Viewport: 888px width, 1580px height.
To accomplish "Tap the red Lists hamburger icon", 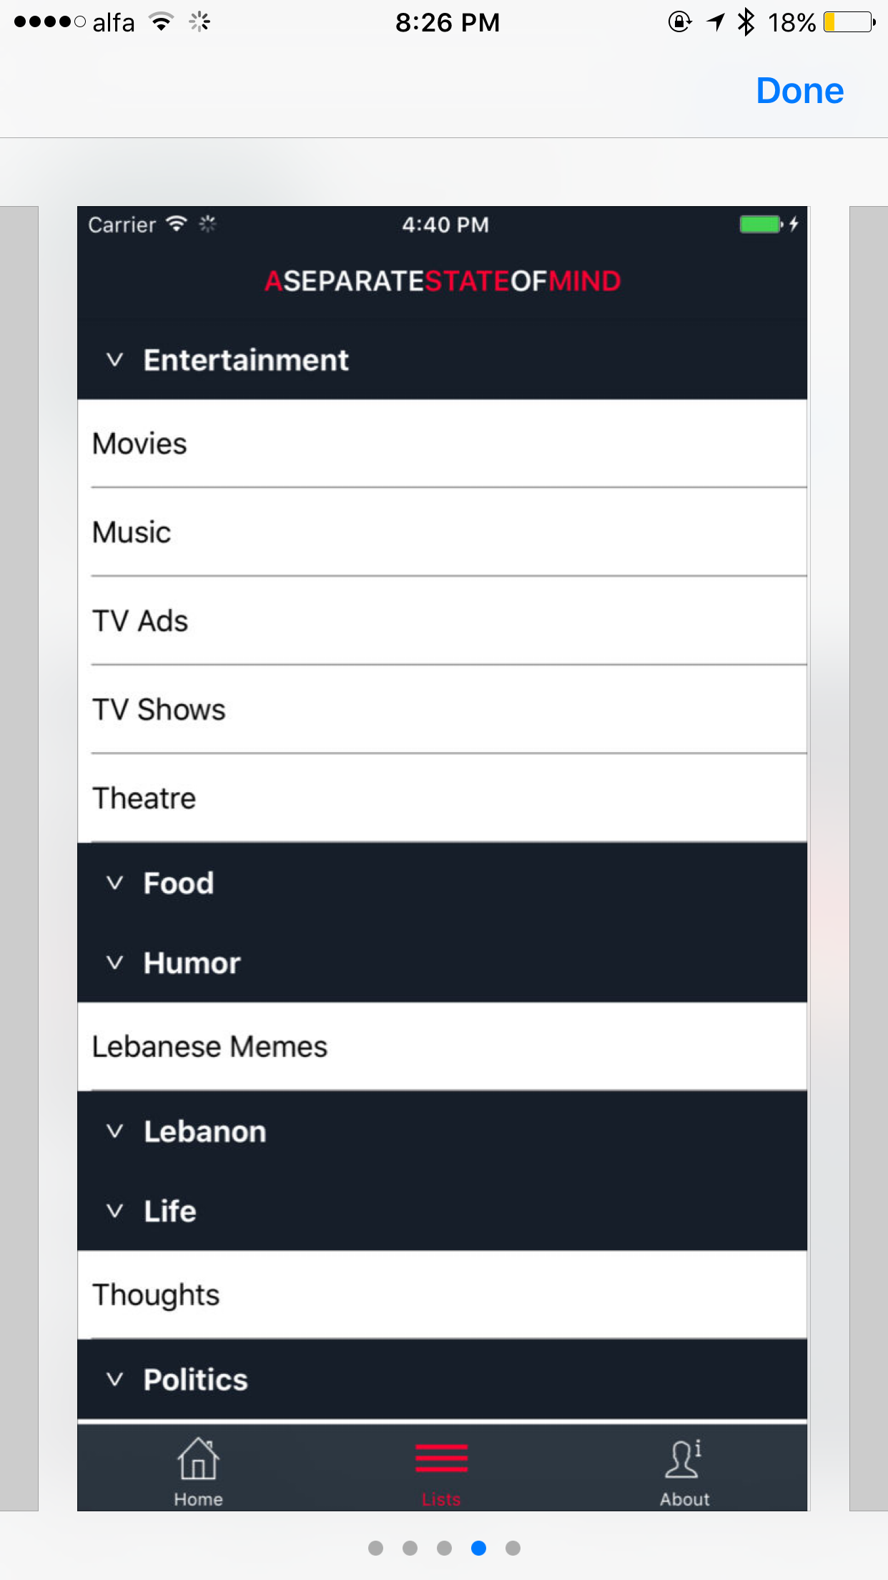I will pyautogui.click(x=441, y=1458).
